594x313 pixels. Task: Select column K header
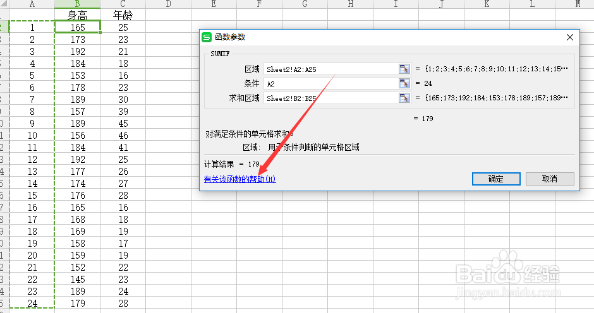pos(487,4)
